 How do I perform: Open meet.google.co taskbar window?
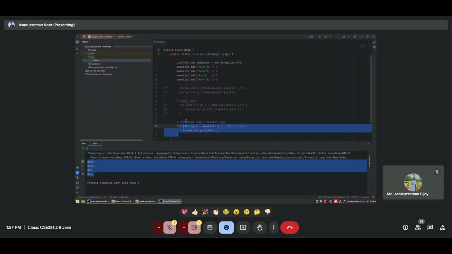tap(146, 201)
